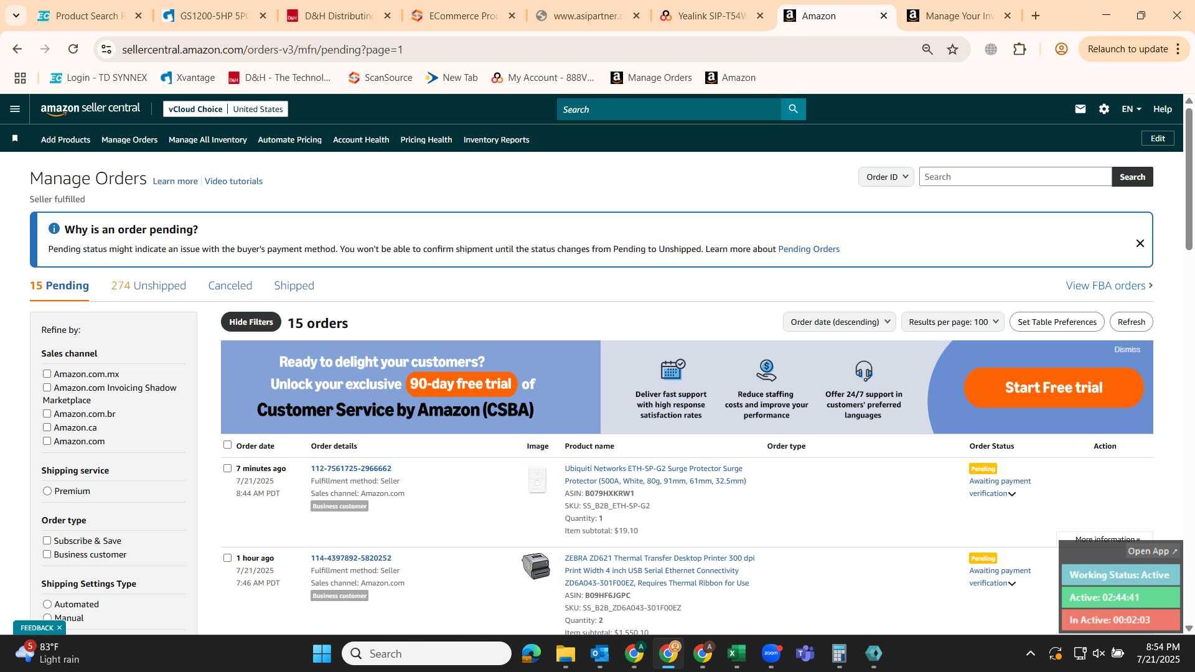Switch to the Shipped orders tab

(x=294, y=285)
